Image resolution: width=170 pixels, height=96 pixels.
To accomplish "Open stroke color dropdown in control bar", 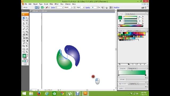I will pos(49,7).
